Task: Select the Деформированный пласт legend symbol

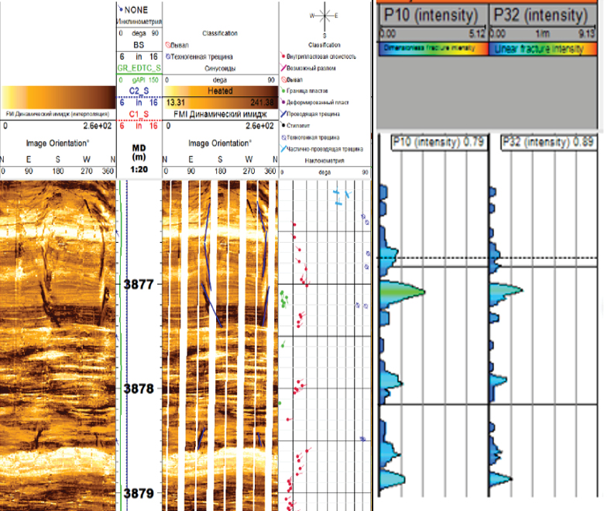Action: (284, 102)
